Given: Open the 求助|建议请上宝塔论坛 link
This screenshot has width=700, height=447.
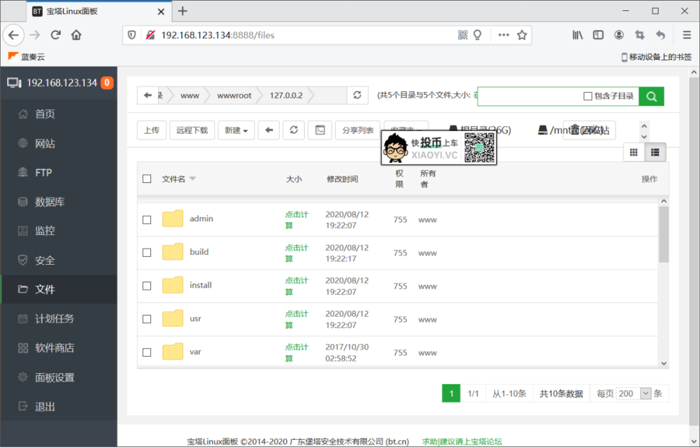Looking at the screenshot, I should 462,442.
